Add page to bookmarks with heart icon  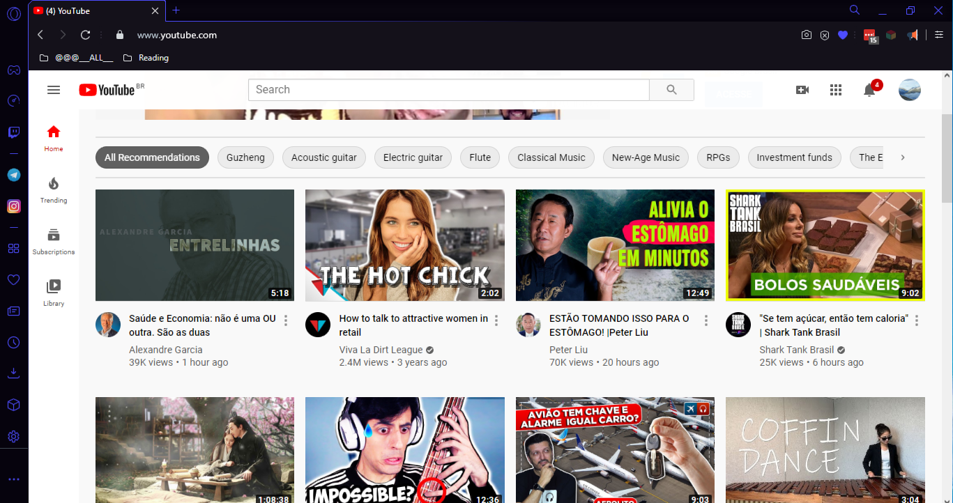843,35
